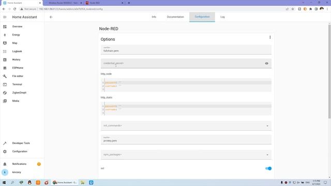Click the browser back arrow
This screenshot has width=331, height=186.
pos(4,9)
